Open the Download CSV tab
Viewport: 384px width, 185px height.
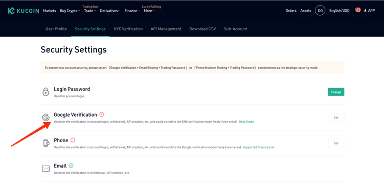[202, 29]
